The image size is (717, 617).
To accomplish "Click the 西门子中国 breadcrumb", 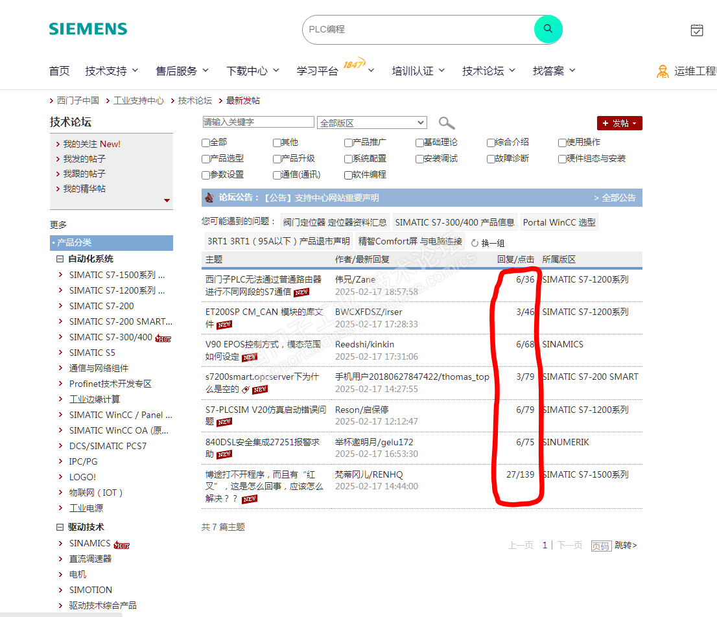I will (78, 100).
